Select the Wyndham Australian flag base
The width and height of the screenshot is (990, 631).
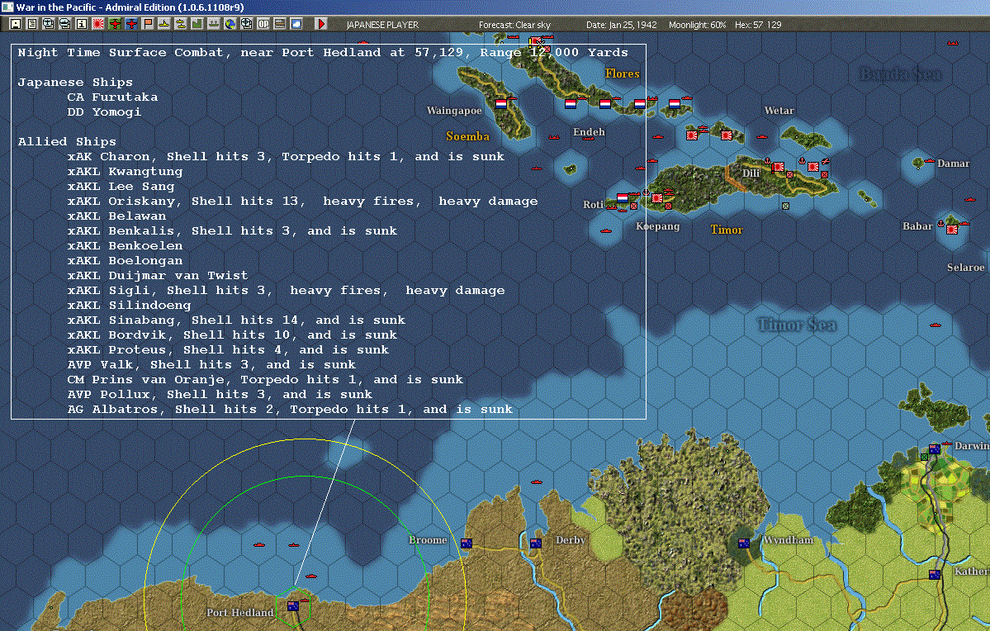pyautogui.click(x=744, y=543)
